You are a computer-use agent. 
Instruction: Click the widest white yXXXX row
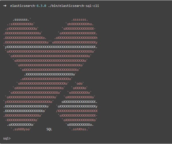click(x=50, y=47)
